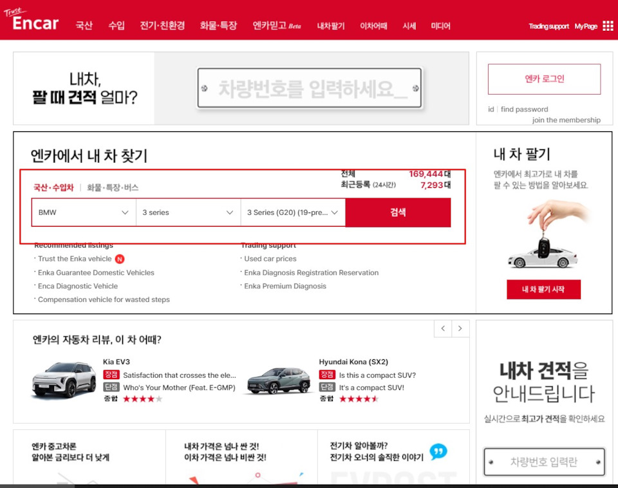618x488 pixels.
Task: Click the 엔카 로그인 button
Action: point(545,79)
